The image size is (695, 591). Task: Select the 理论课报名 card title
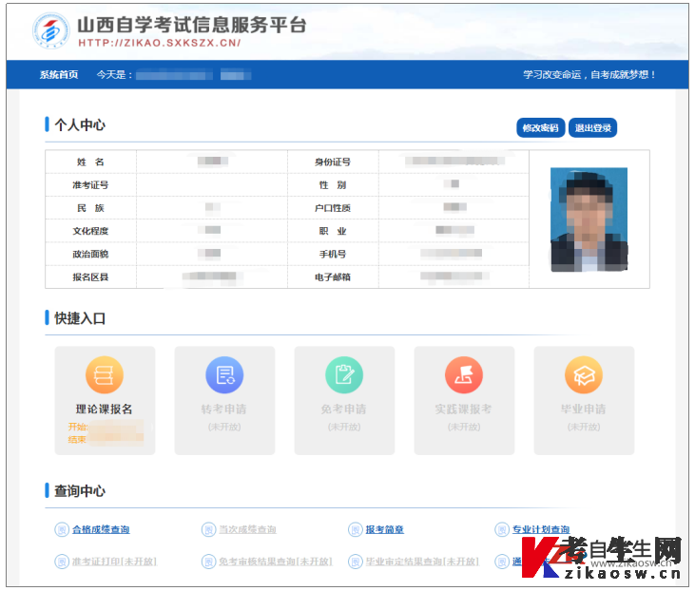105,409
